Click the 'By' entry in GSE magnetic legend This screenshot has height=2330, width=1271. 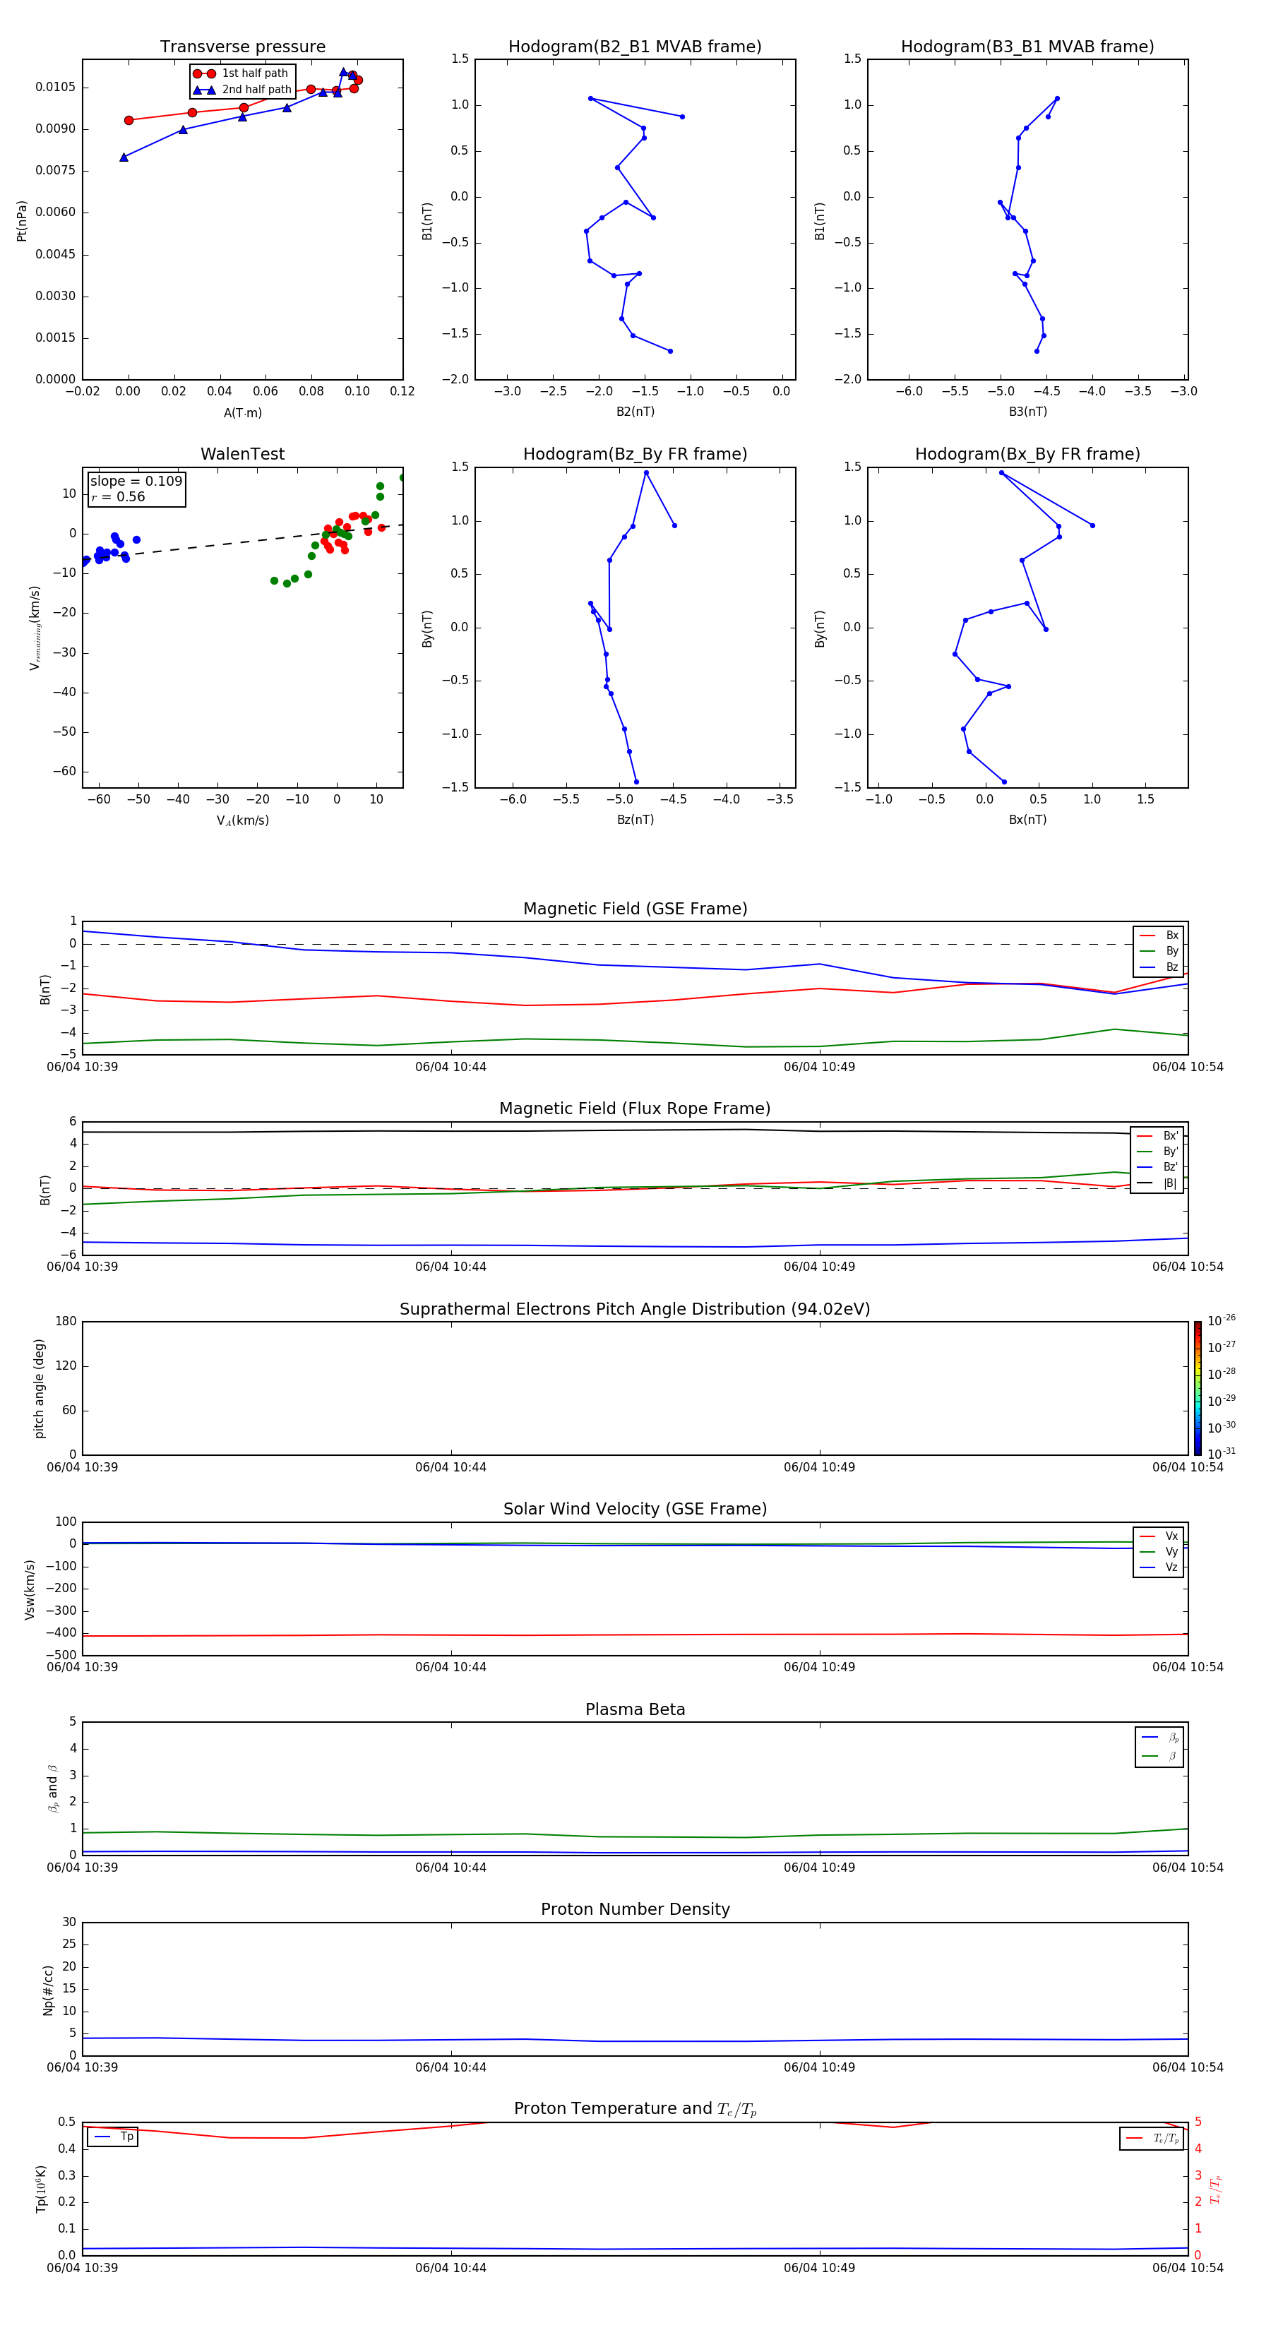tap(1159, 950)
